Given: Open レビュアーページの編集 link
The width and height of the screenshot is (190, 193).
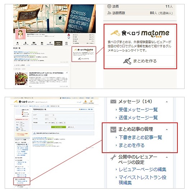Looking at the screenshot, I should tap(142, 170).
